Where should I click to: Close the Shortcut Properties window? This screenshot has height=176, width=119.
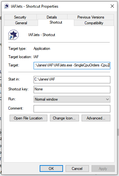coord(112,6)
